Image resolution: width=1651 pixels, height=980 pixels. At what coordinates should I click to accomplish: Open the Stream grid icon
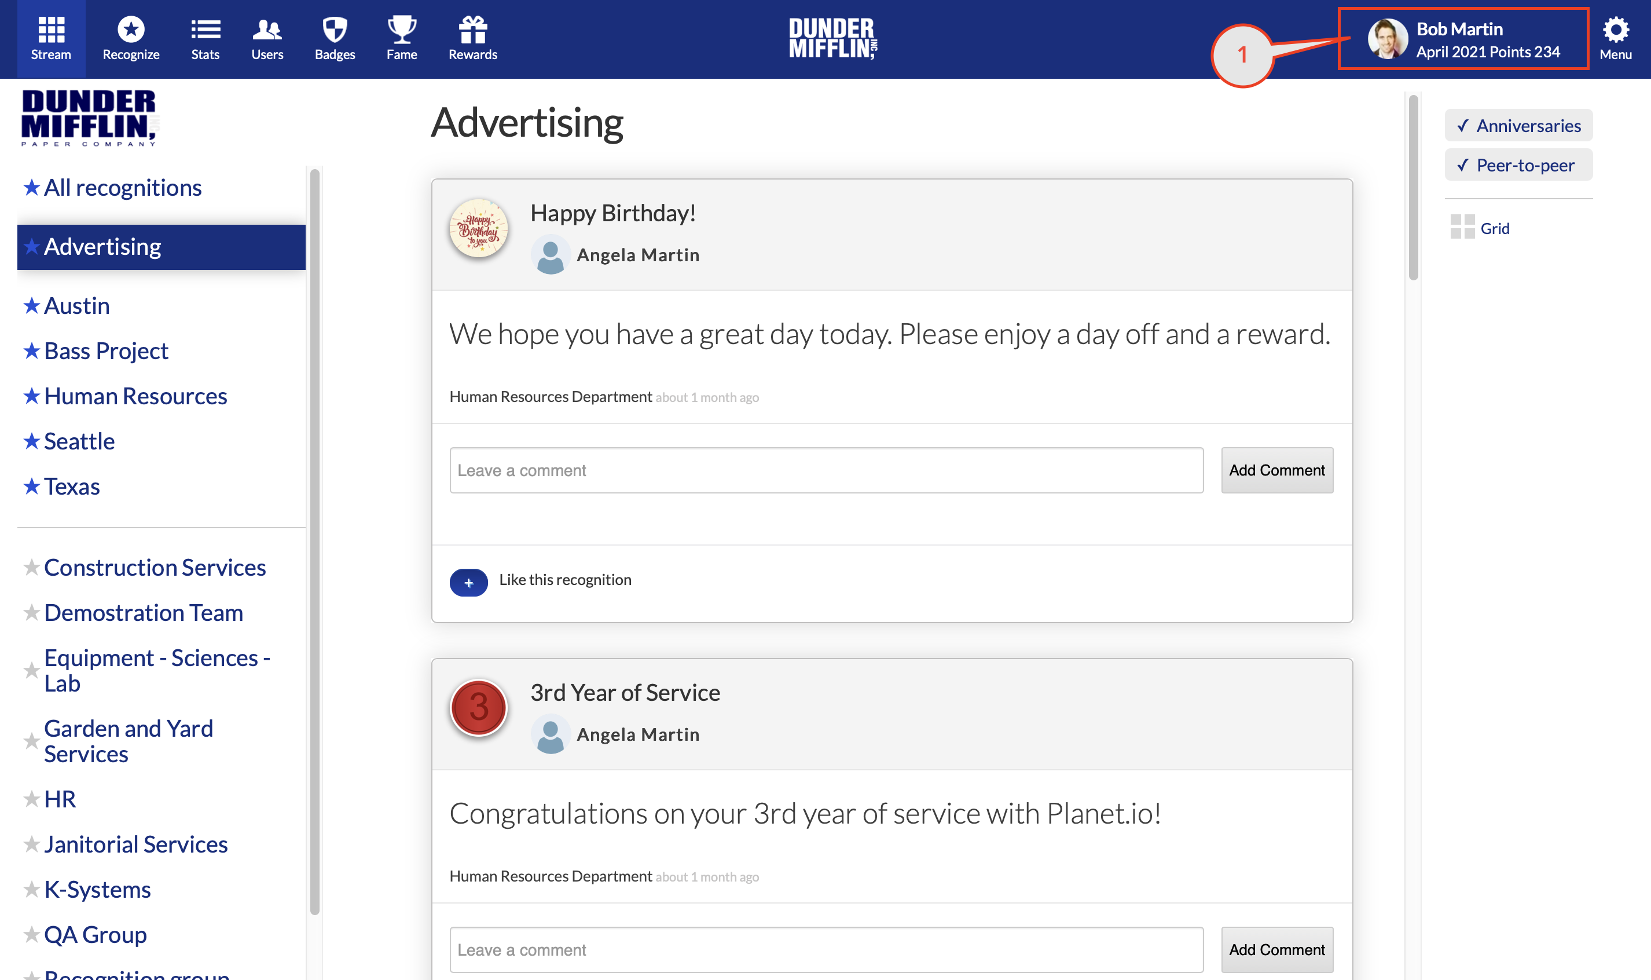pyautogui.click(x=51, y=30)
